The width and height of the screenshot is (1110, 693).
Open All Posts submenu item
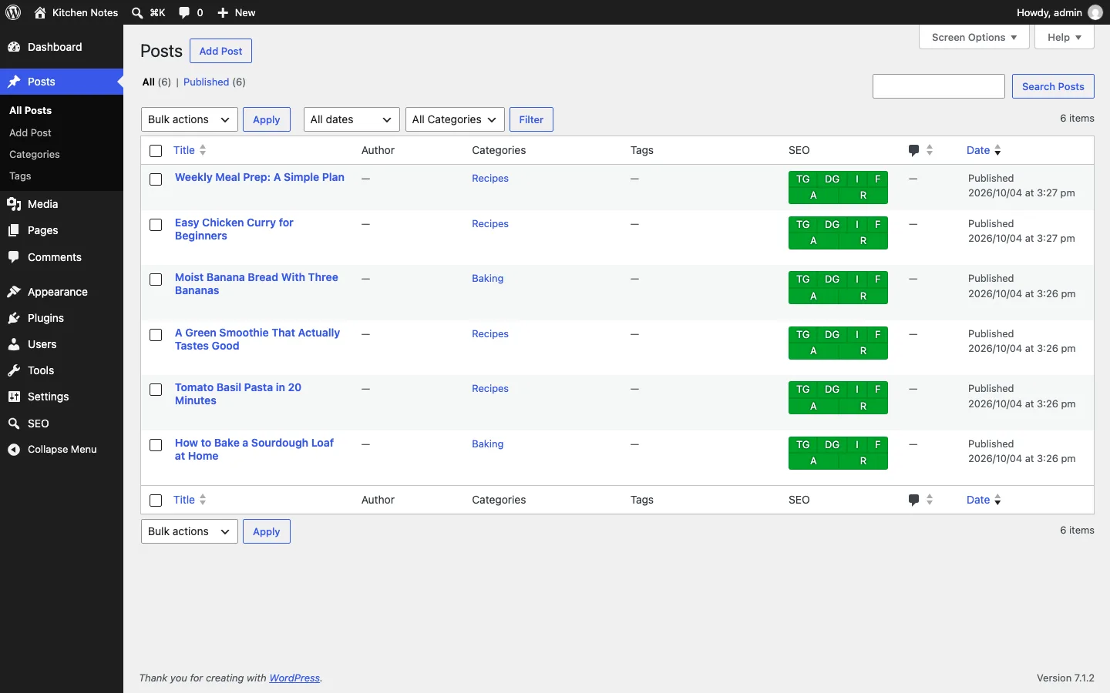tap(31, 111)
